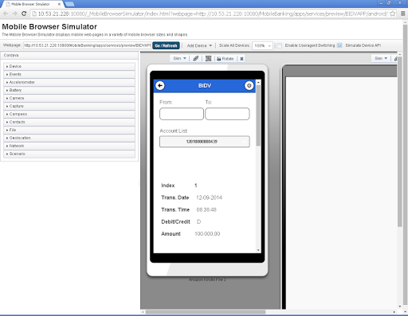The image size is (408, 316).
Task: Tap the back arrow in BIDV header
Action: coord(160,85)
